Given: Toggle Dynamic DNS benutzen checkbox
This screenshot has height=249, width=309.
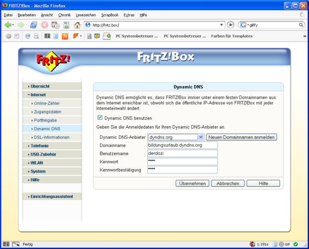Looking at the screenshot, I should point(100,118).
